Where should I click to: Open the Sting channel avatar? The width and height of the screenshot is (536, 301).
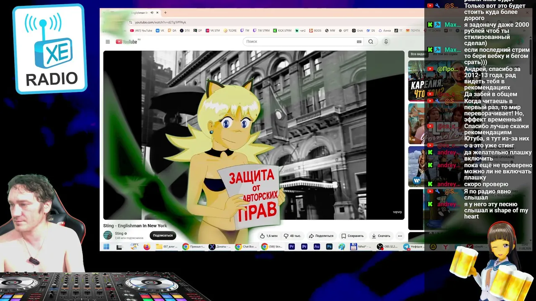(108, 235)
